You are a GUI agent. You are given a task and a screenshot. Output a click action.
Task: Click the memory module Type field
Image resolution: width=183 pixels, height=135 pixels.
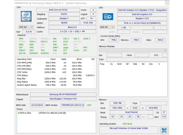pyautogui.click(x=137, y=60)
